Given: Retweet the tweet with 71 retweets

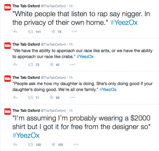Looking at the screenshot, I should click(31, 97).
